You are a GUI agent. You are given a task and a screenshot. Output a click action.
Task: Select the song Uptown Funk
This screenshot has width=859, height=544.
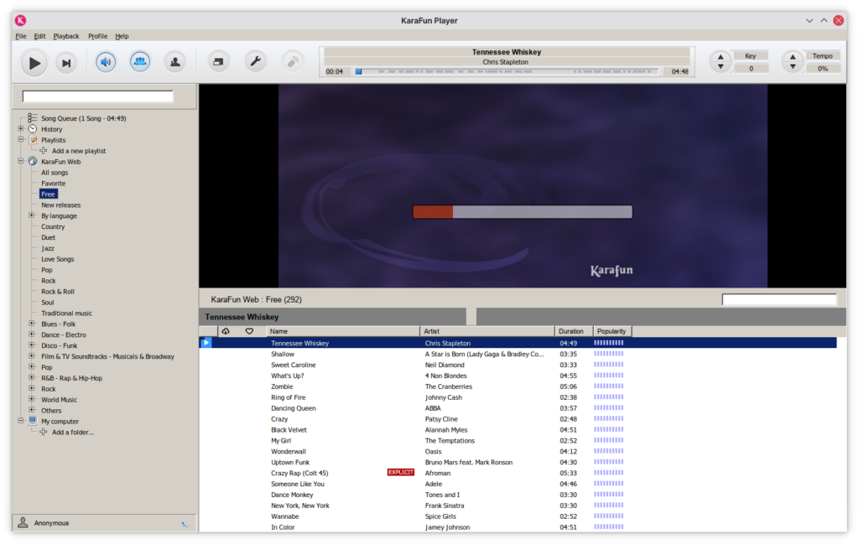coord(289,463)
